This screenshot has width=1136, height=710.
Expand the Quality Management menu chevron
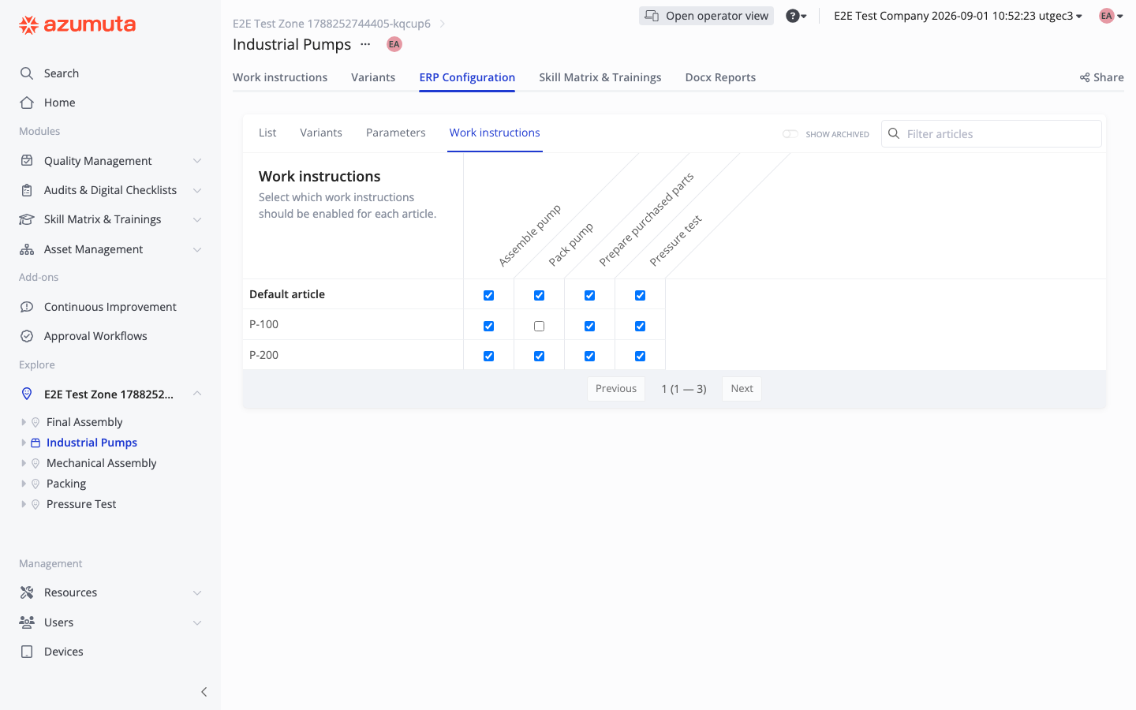(x=197, y=161)
